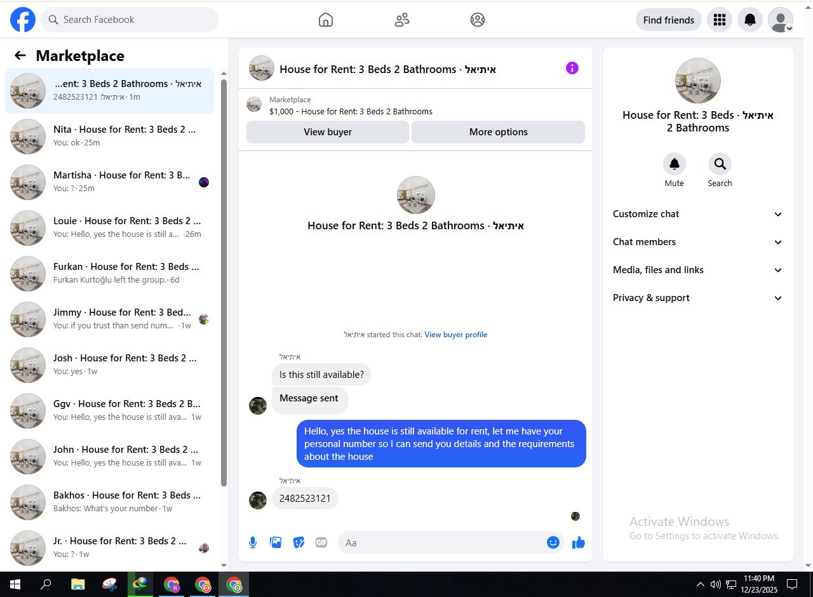Open the GIF picker icon
813x597 pixels.
(x=321, y=542)
